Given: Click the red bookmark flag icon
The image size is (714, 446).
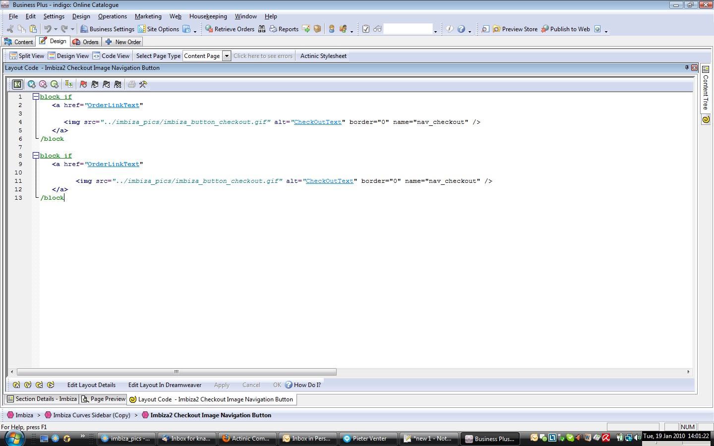Looking at the screenshot, I should pyautogui.click(x=83, y=84).
